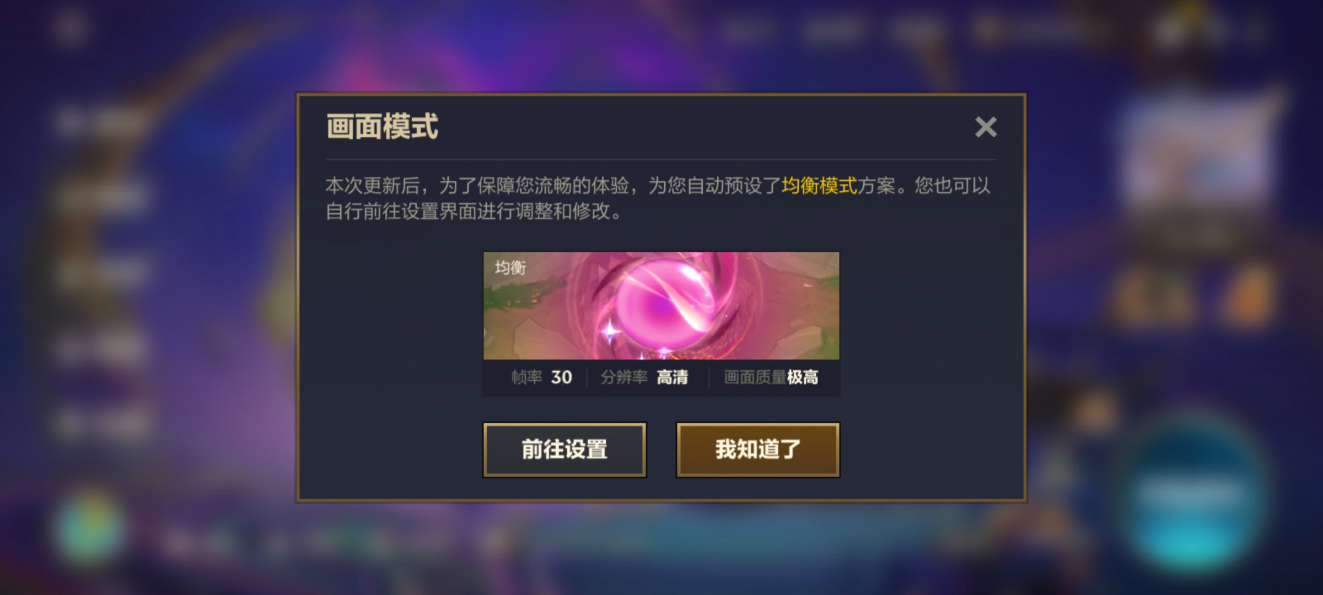1323x595 pixels.
Task: Click the 前往设置 button
Action: point(564,450)
